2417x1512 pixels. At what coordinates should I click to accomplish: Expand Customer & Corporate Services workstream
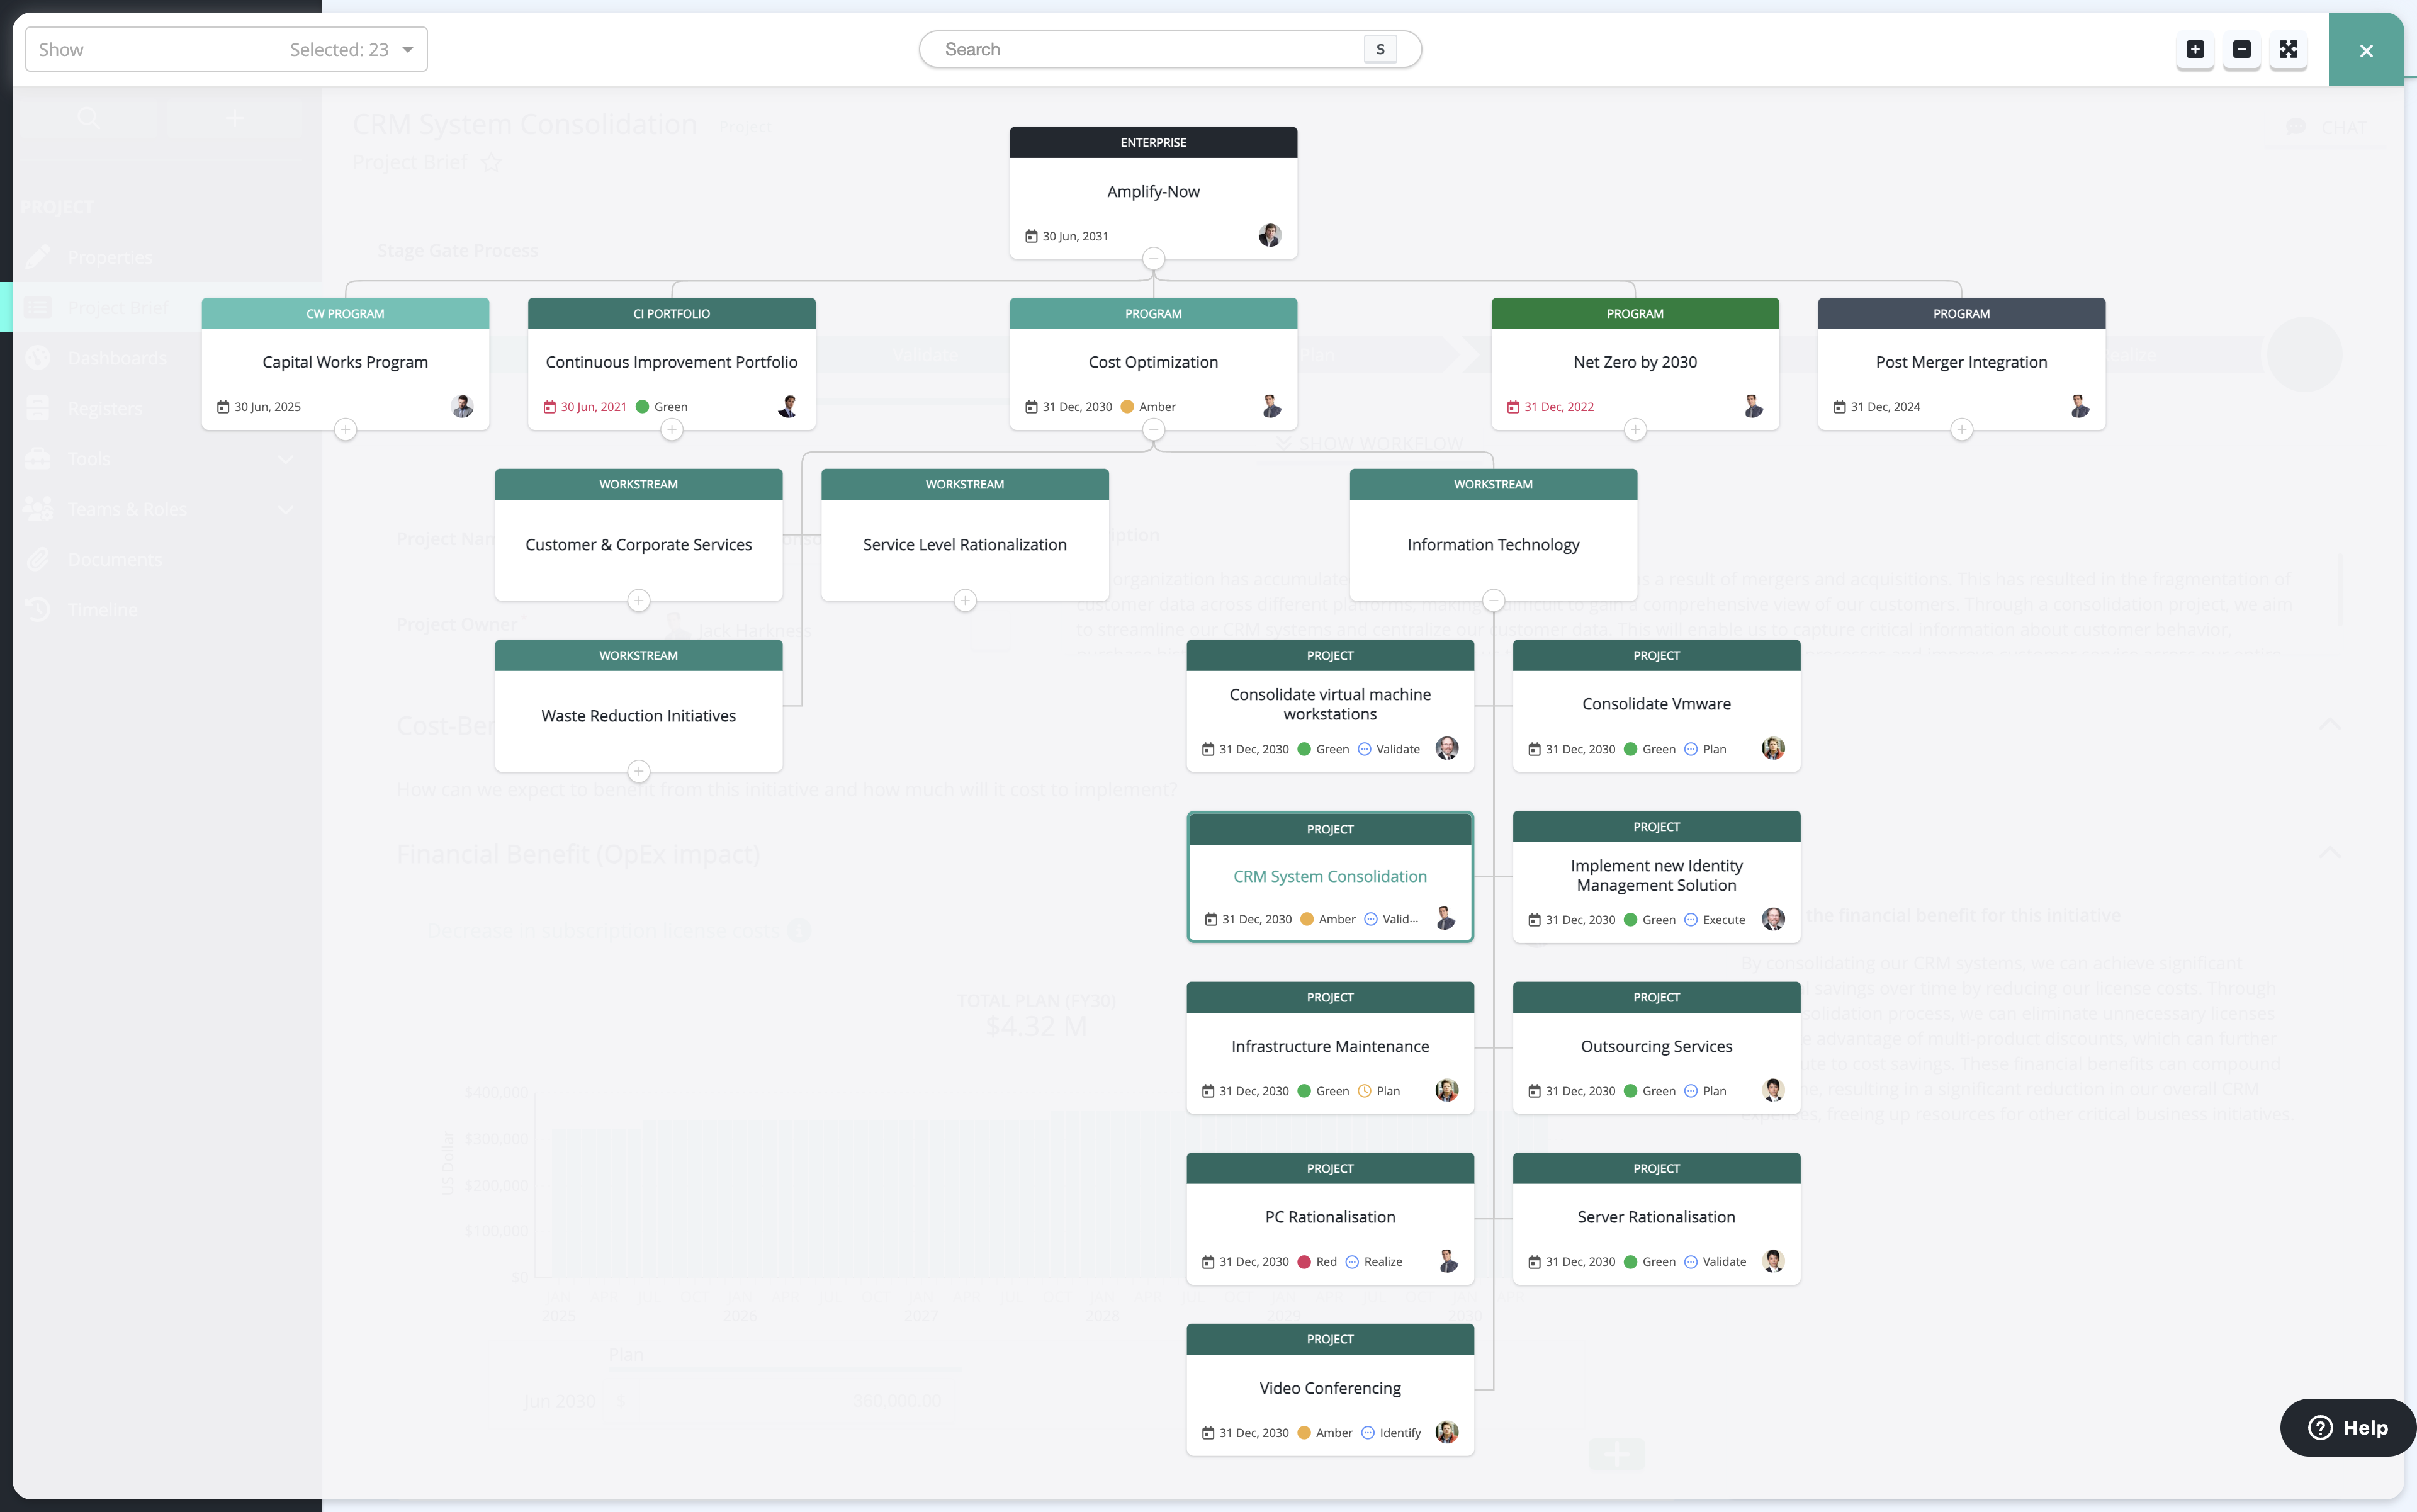point(639,601)
